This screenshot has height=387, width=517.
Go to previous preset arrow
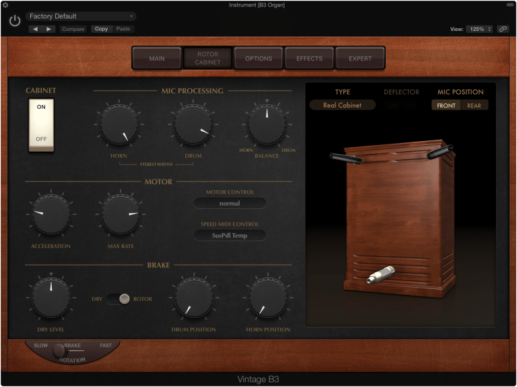35,29
